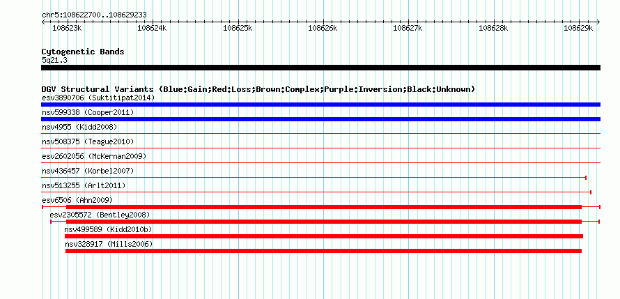Open variant label esv6506 (Ahn2009)

coord(77,200)
